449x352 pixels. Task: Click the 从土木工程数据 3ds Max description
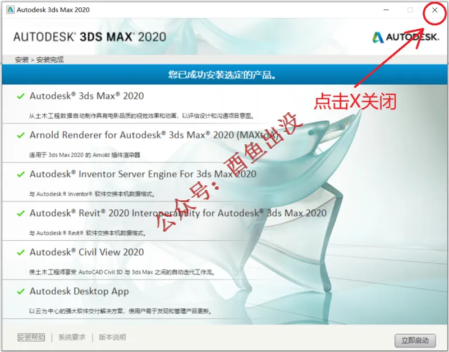pos(142,116)
